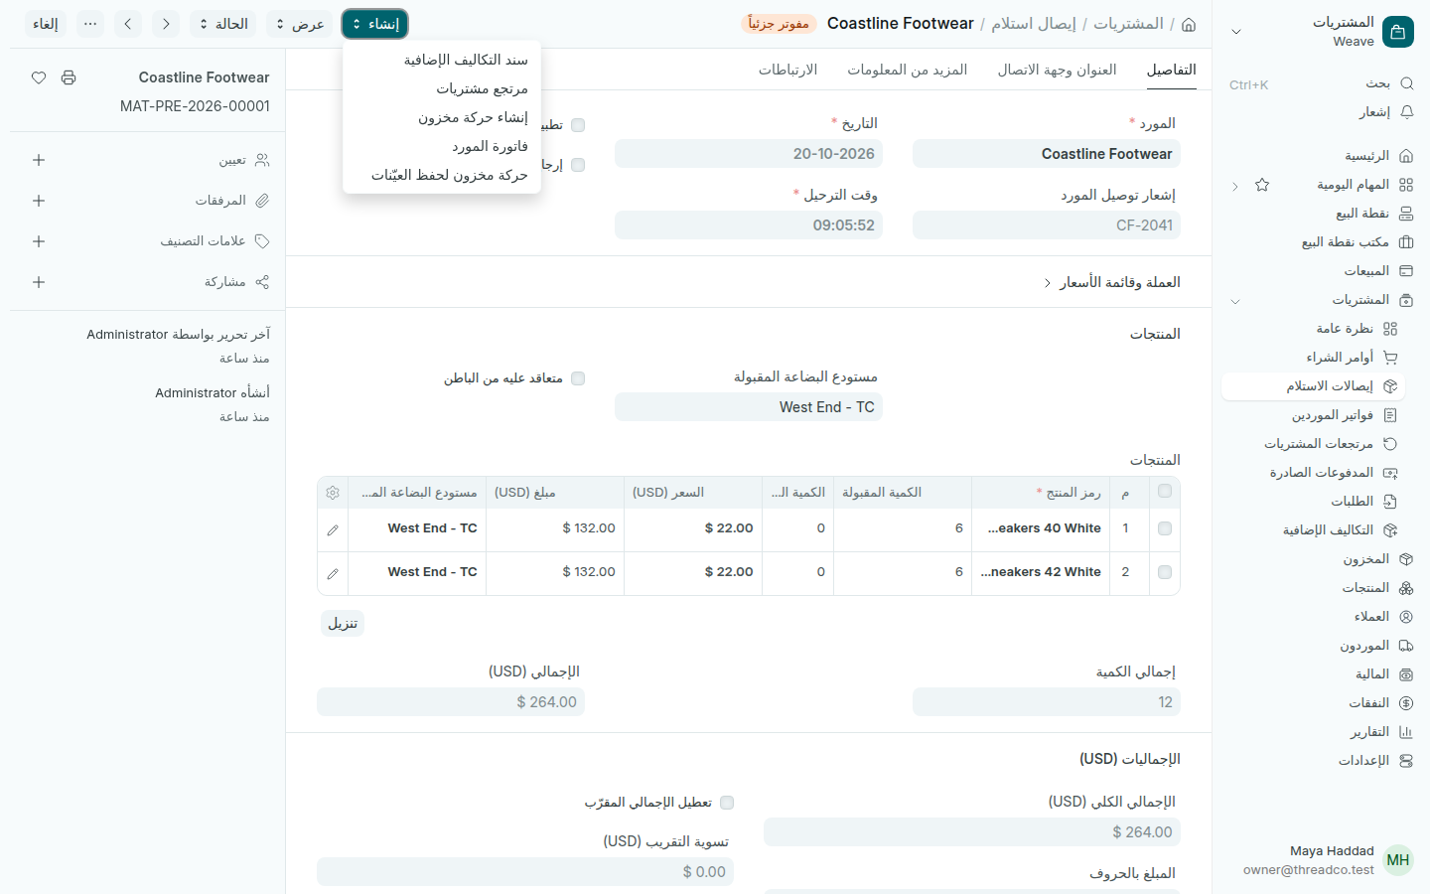Click the search icon in the sidebar
This screenshot has width=1430, height=894.
point(1406,83)
